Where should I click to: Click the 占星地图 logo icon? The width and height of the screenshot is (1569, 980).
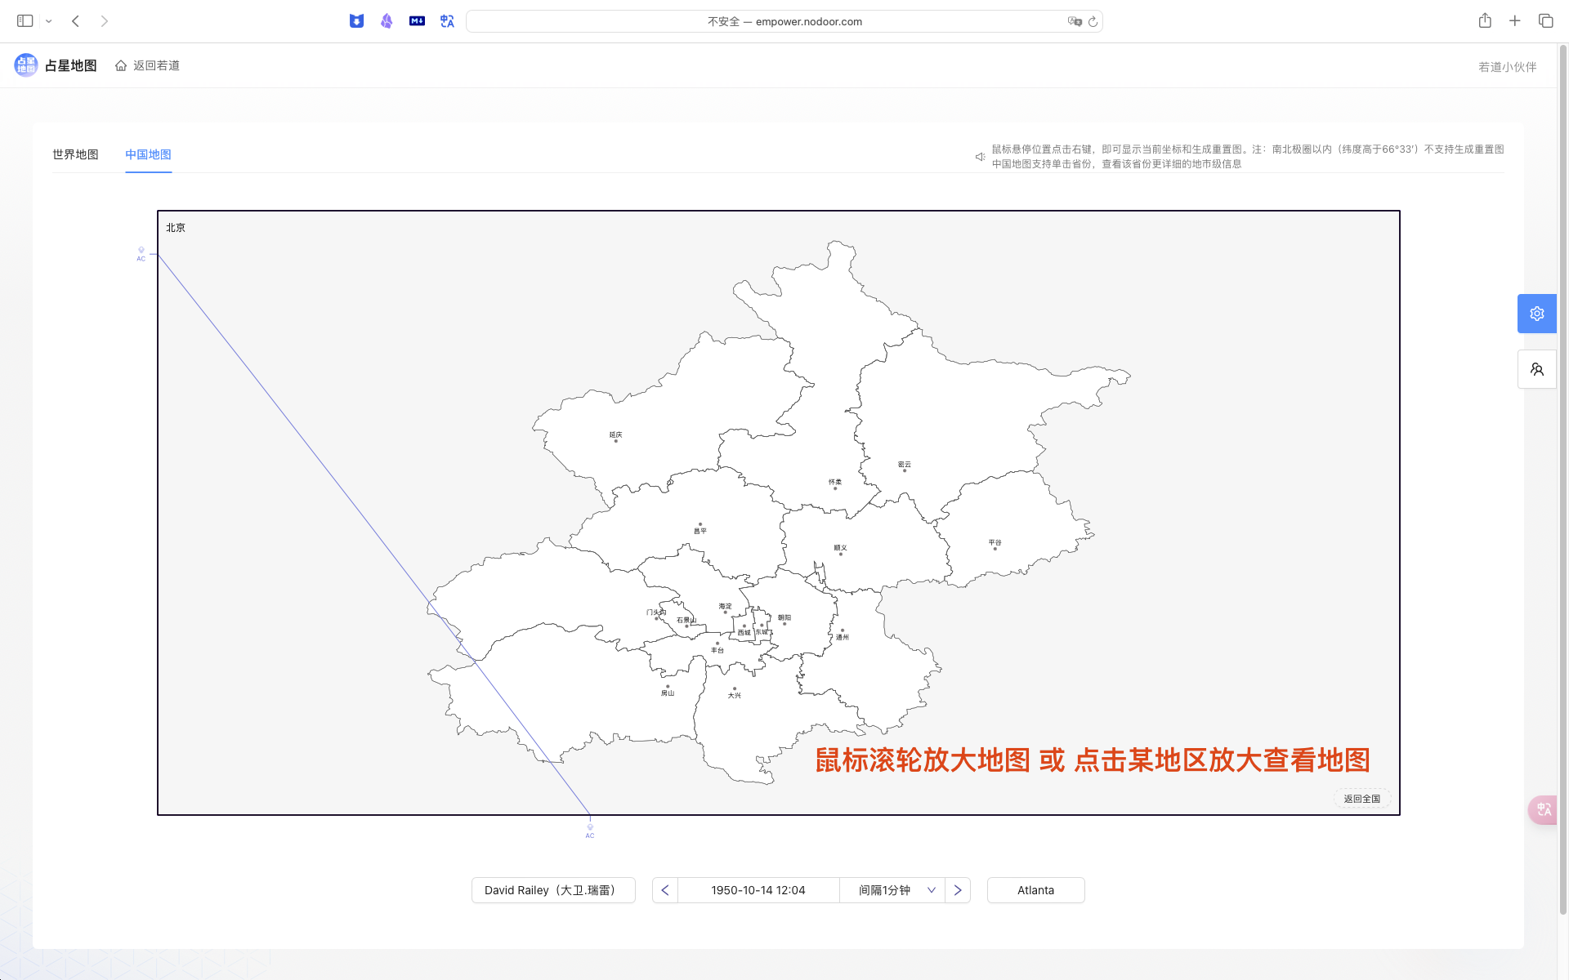click(x=26, y=65)
